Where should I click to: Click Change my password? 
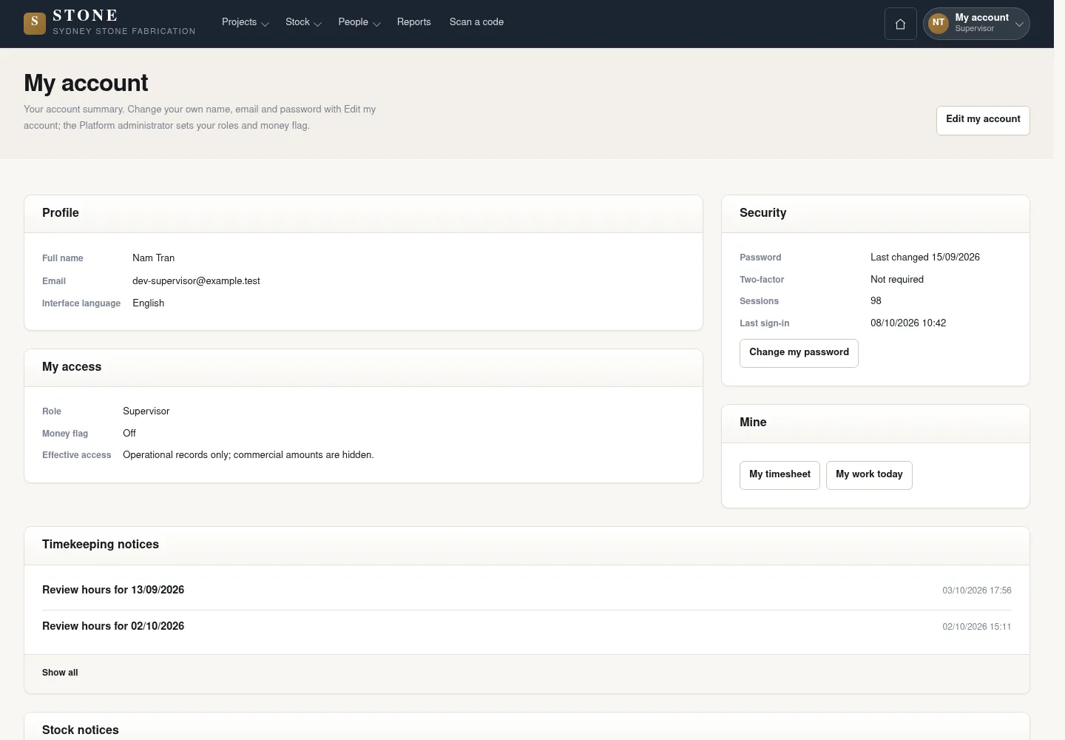click(799, 353)
